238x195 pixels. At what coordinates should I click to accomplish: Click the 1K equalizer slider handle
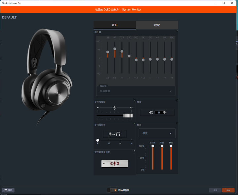coord(143,60)
